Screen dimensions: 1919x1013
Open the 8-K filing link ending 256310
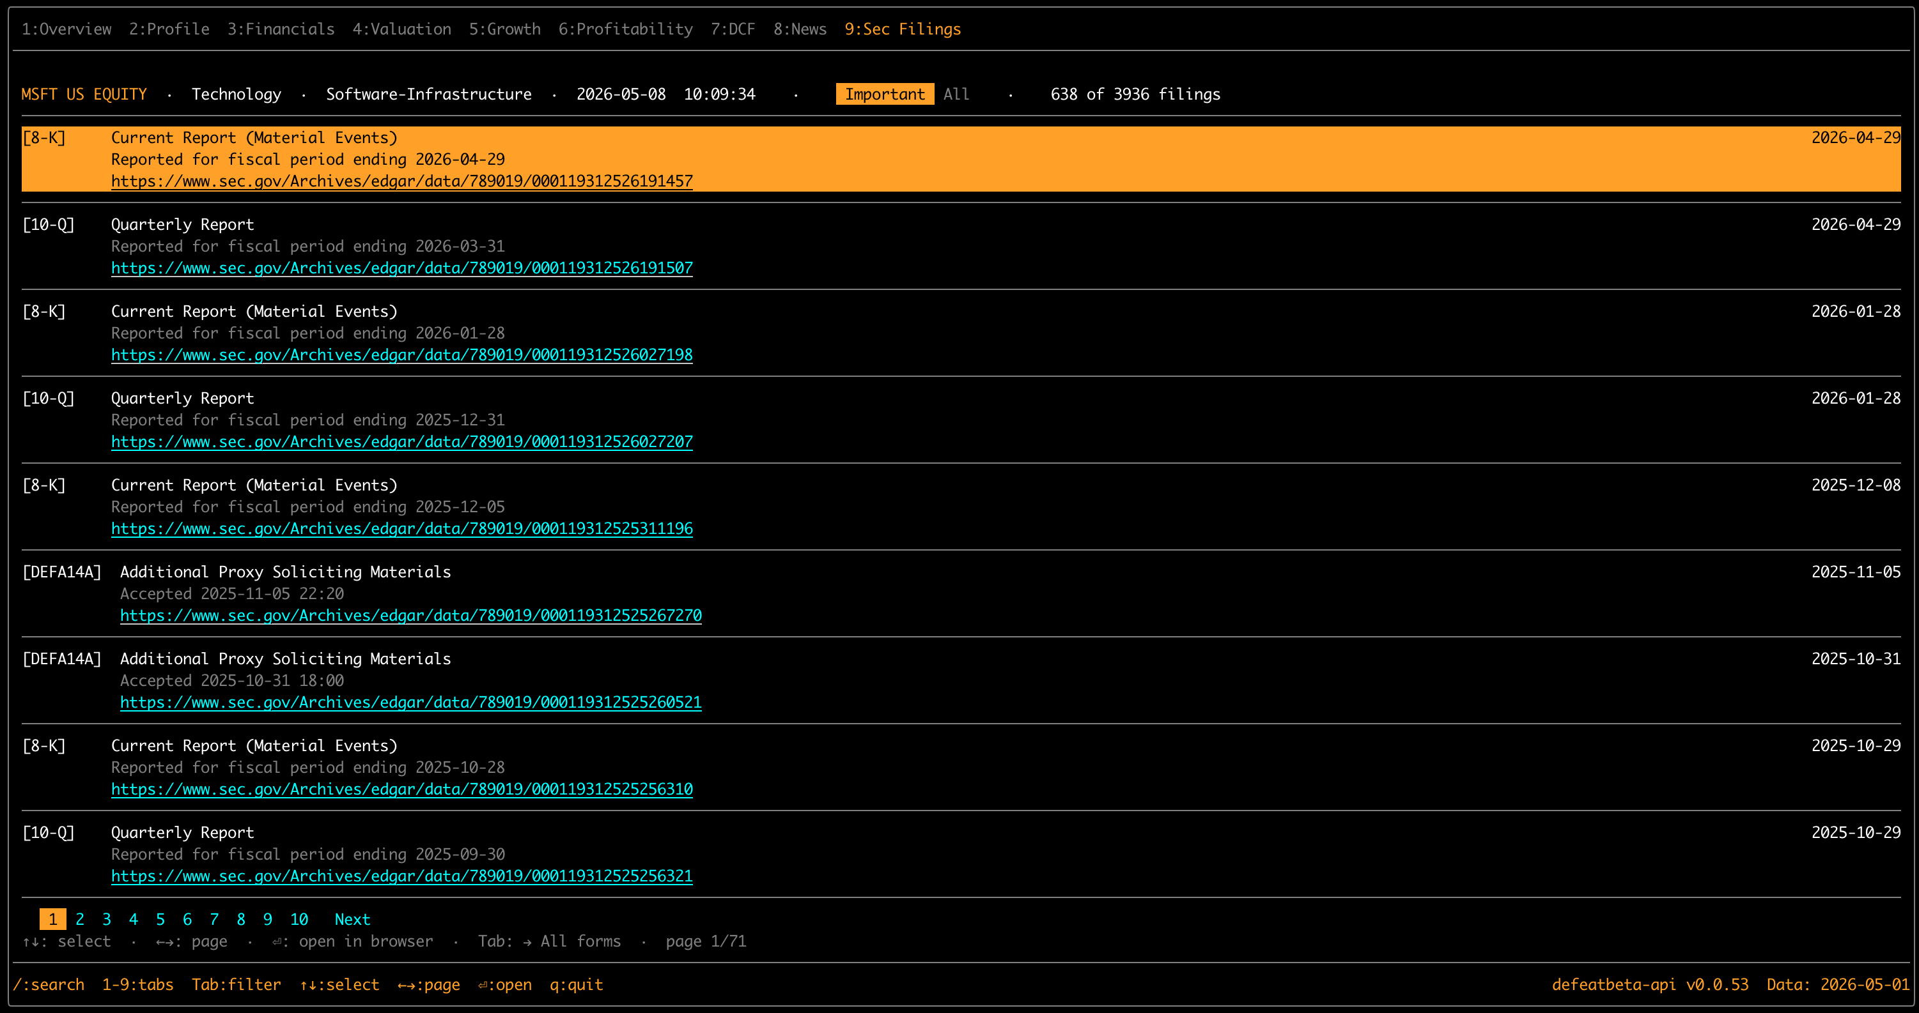pyautogui.click(x=401, y=789)
